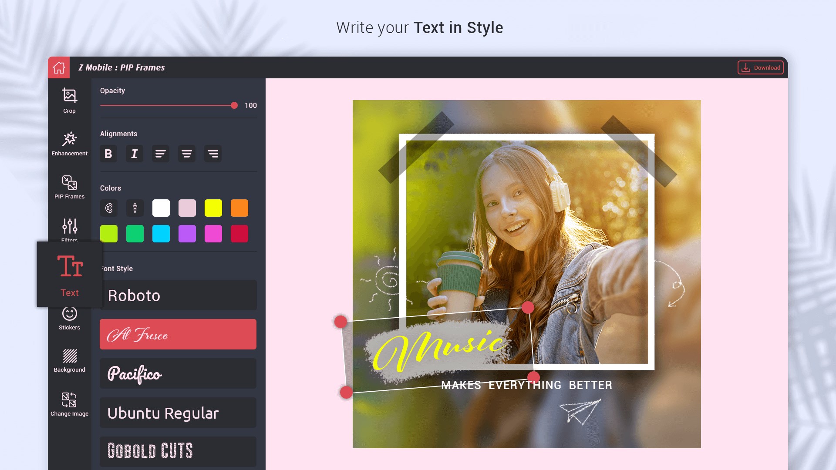Select the Crop tool
This screenshot has height=470, width=836.
pos(69,101)
